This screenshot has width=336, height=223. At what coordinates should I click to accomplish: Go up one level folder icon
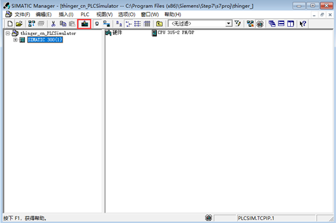159,24
